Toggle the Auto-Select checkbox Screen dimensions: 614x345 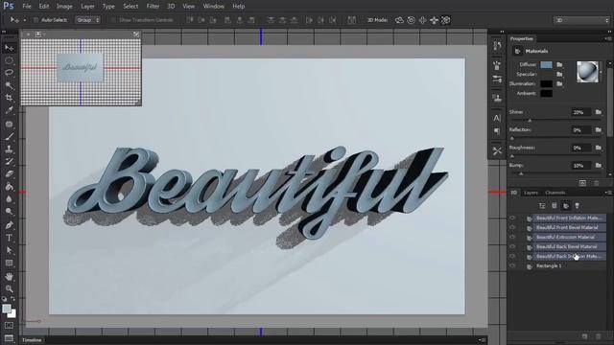tap(35, 20)
